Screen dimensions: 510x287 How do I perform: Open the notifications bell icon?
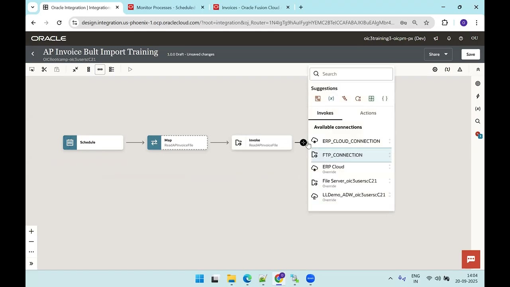pos(449,38)
